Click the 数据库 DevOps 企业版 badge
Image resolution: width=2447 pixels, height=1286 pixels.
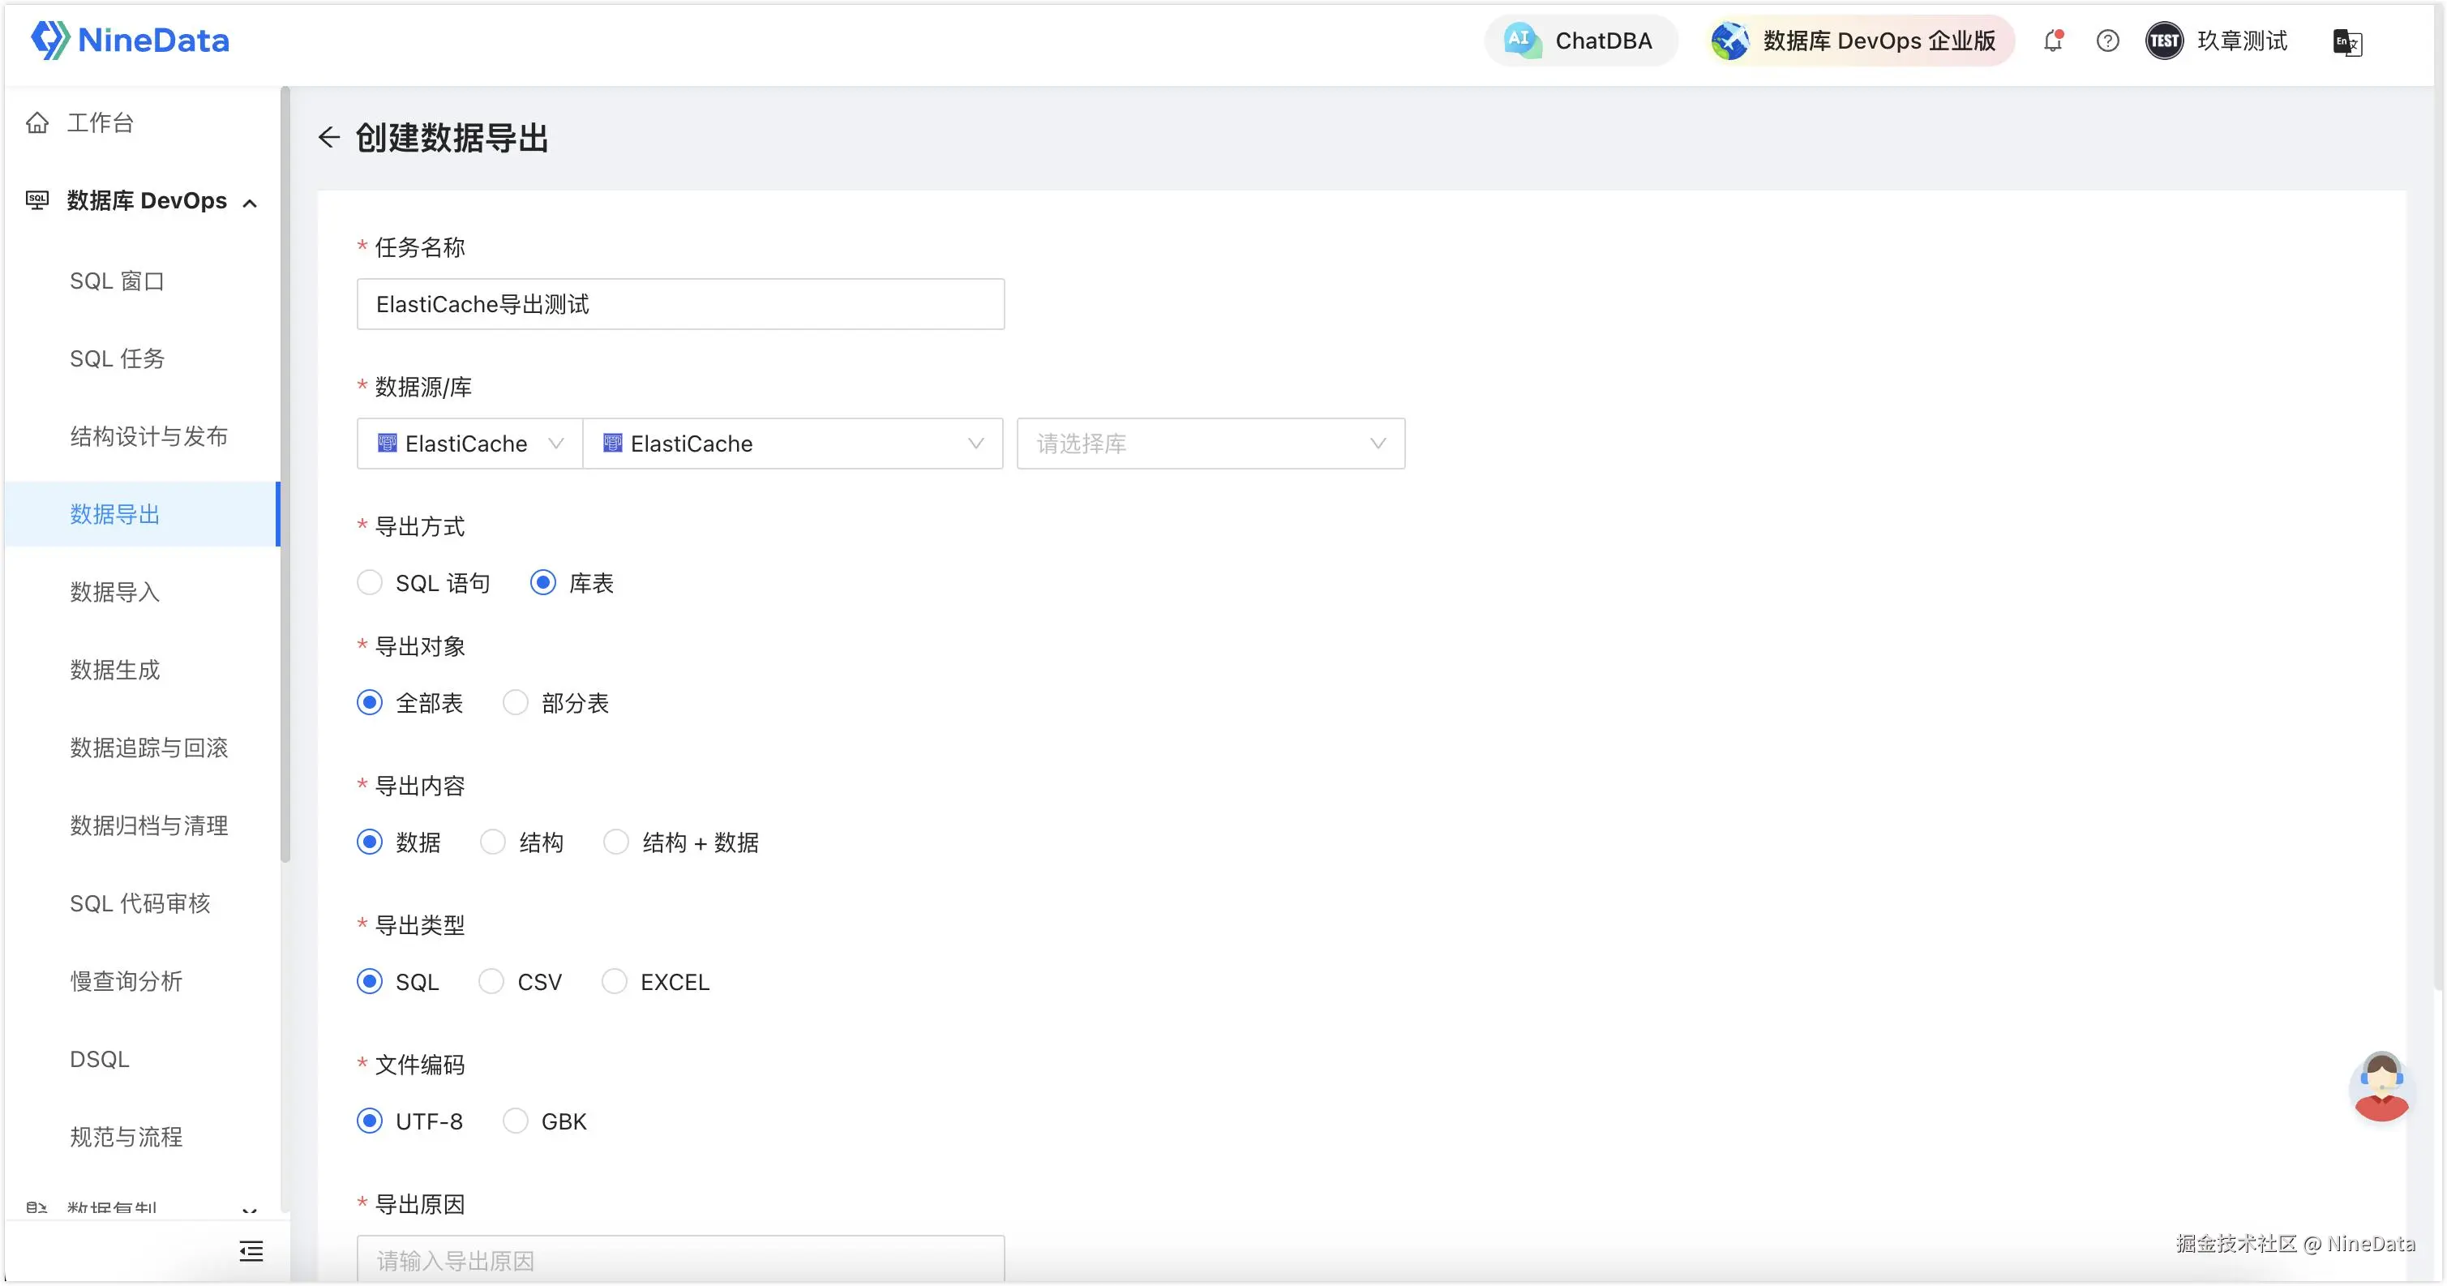[1859, 41]
